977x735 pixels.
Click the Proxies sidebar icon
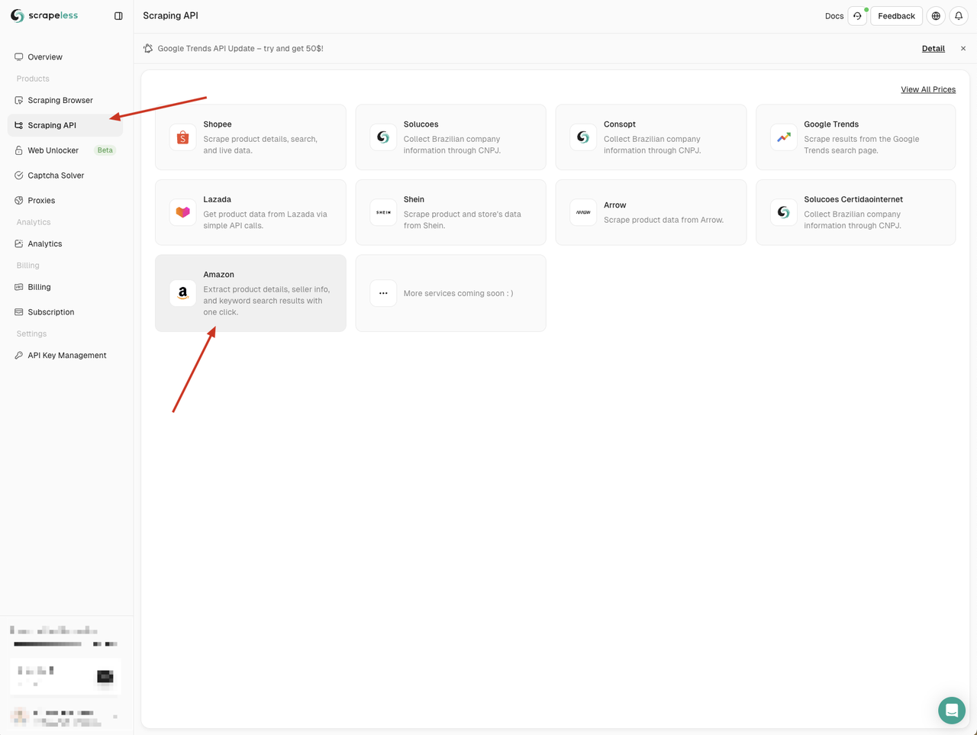[19, 201]
